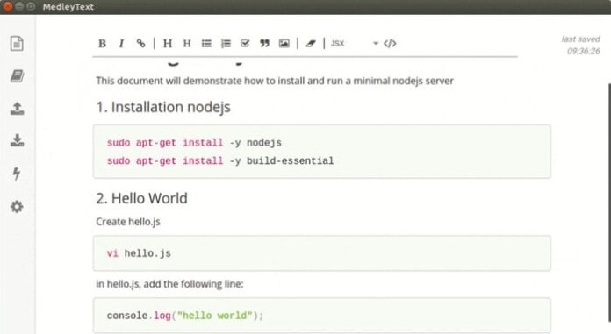611x334 pixels.
Task: Open notes document icon in sidebar
Action: 17,43
